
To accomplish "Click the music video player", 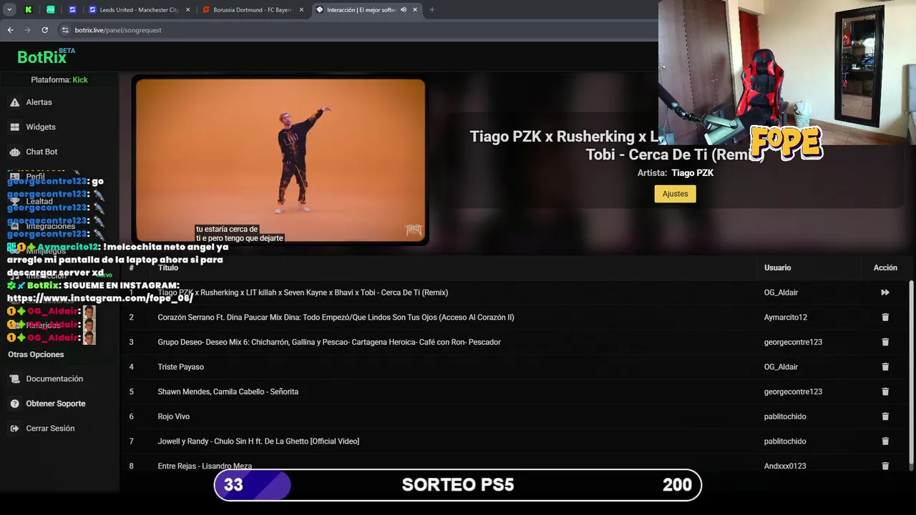I will click(281, 160).
